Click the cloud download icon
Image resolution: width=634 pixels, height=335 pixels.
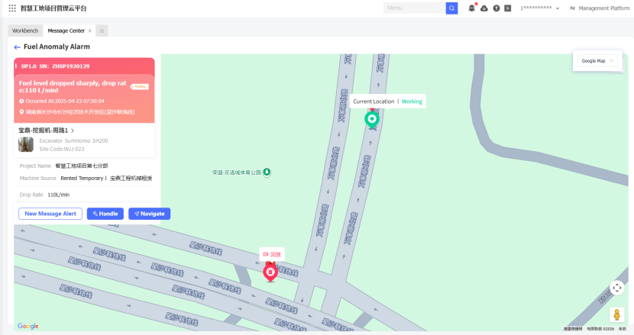pos(484,8)
